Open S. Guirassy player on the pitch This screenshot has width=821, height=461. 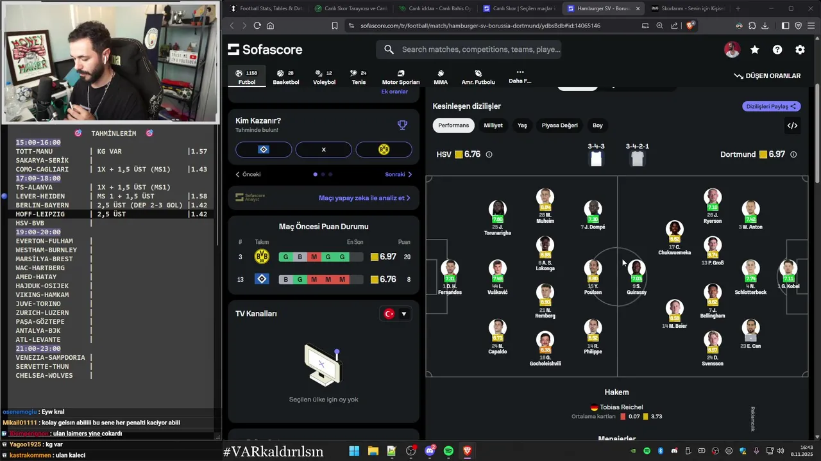pos(636,279)
